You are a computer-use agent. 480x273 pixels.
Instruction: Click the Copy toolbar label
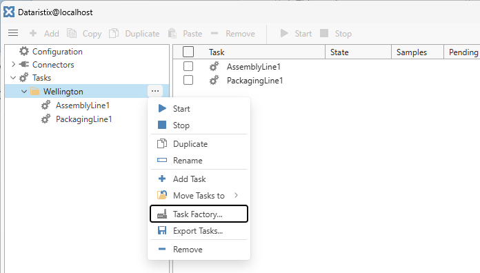click(x=92, y=34)
